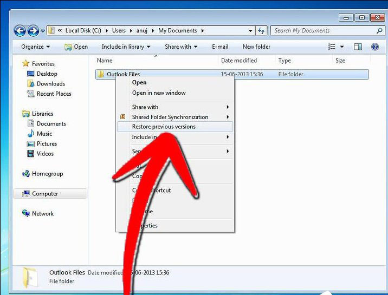Click My Documents in the address path
Viewport: 388px width, 295px height.
click(178, 31)
